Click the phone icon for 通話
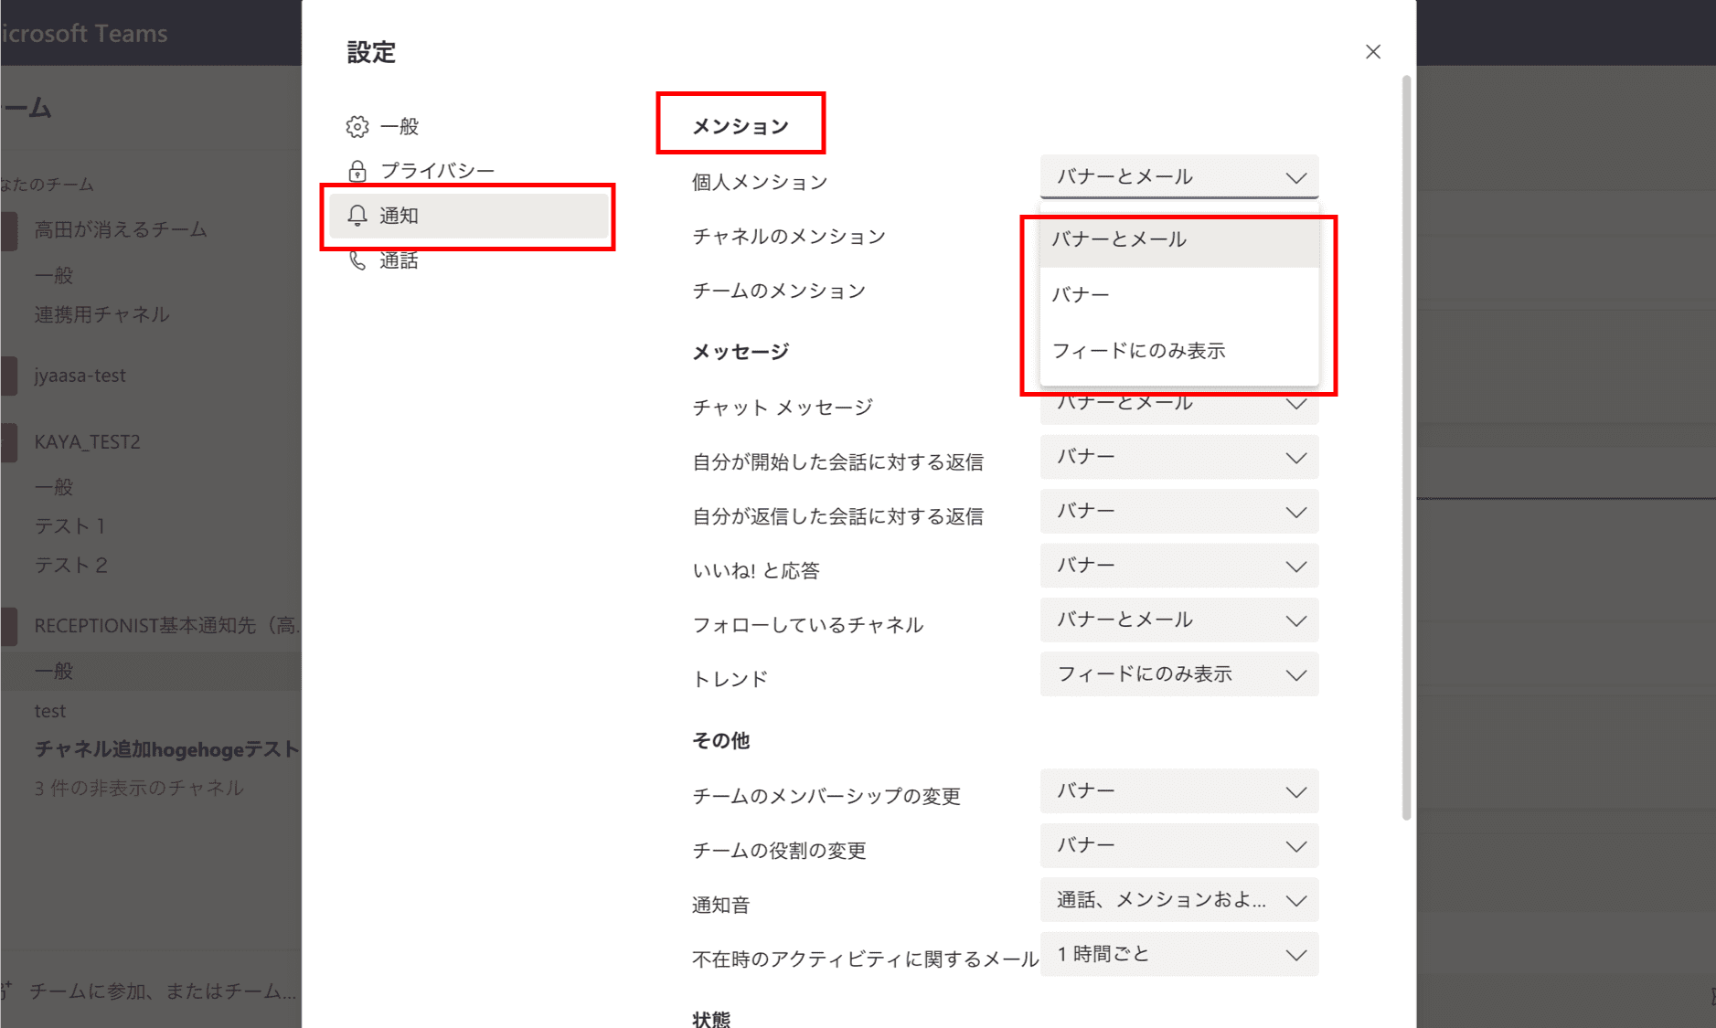Image resolution: width=1716 pixels, height=1028 pixels. pyautogui.click(x=357, y=261)
